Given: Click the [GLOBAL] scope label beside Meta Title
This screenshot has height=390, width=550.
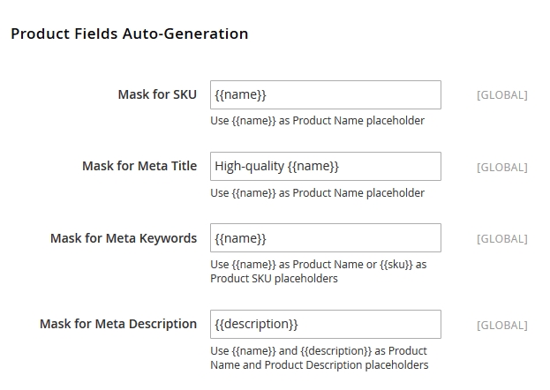Looking at the screenshot, I should click(501, 167).
